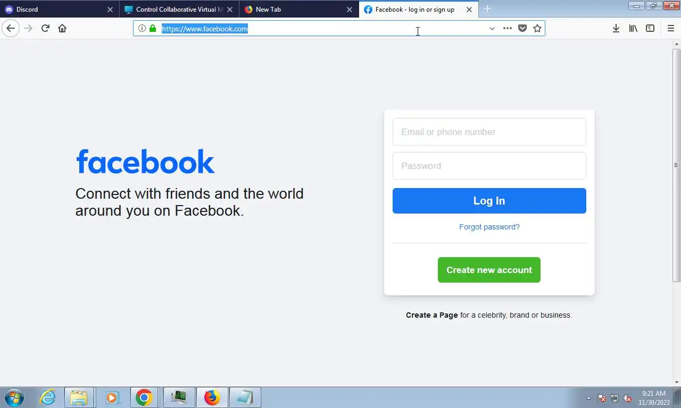Focus the Password field
The image size is (681, 408).
(489, 166)
